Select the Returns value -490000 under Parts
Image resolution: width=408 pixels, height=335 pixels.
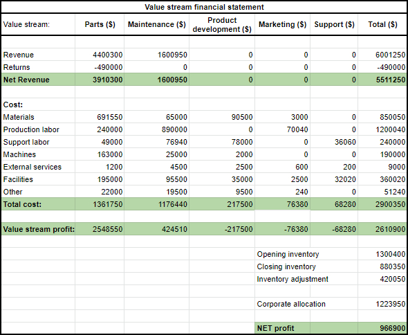click(x=100, y=67)
